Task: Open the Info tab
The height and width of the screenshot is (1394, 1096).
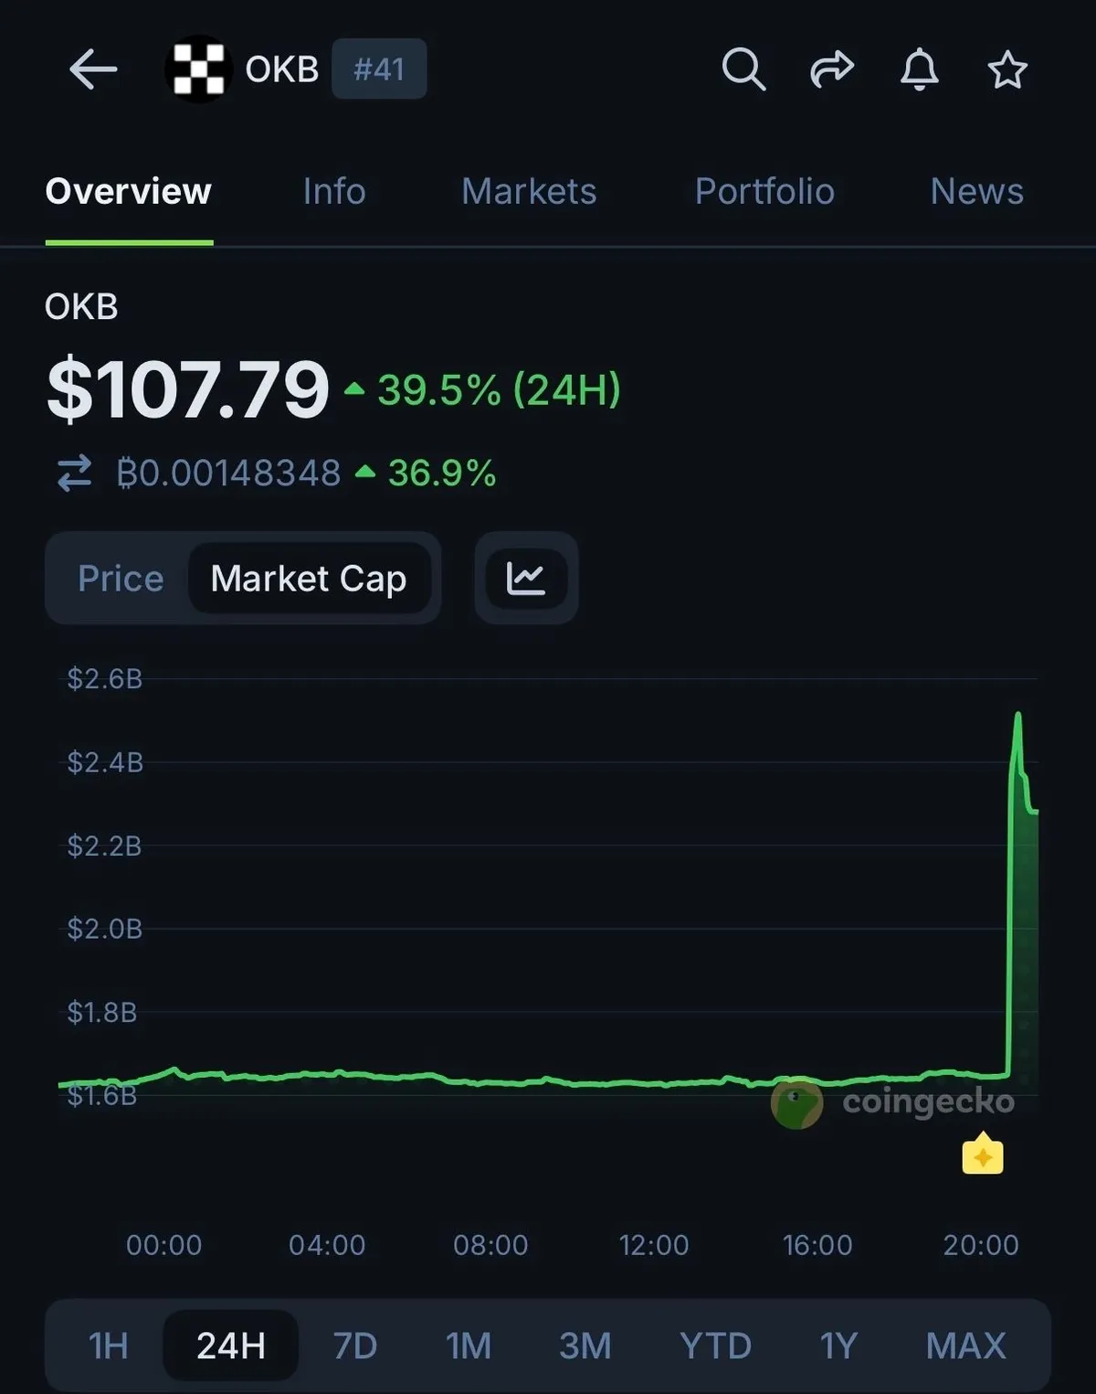Action: pyautogui.click(x=334, y=192)
